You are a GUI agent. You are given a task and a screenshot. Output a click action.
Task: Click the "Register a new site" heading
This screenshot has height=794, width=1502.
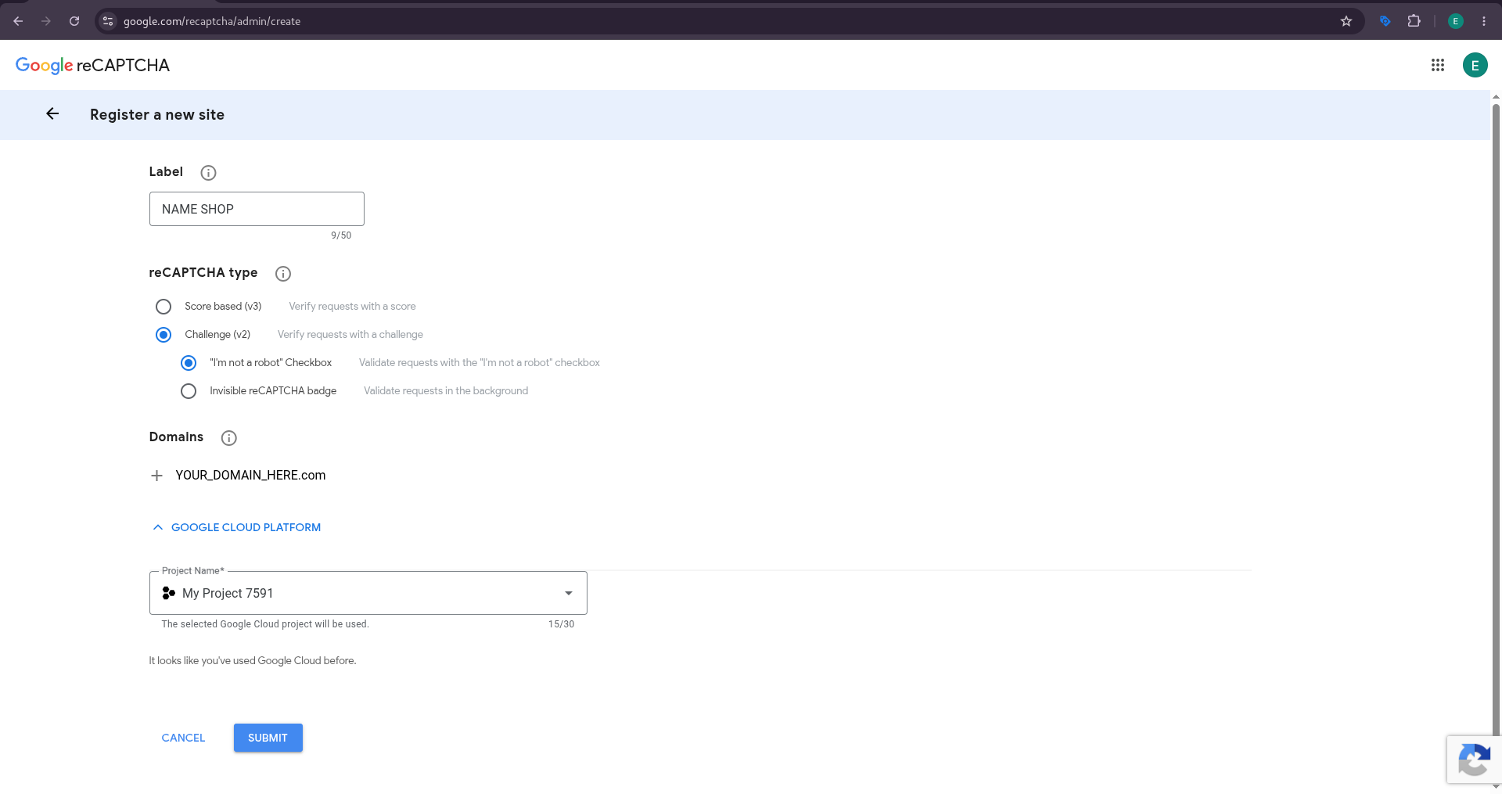coord(157,114)
